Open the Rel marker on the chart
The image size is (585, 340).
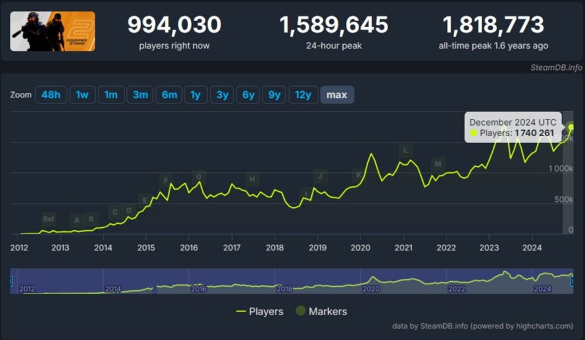pyautogui.click(x=49, y=219)
